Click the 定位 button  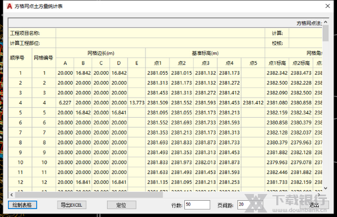121,205
